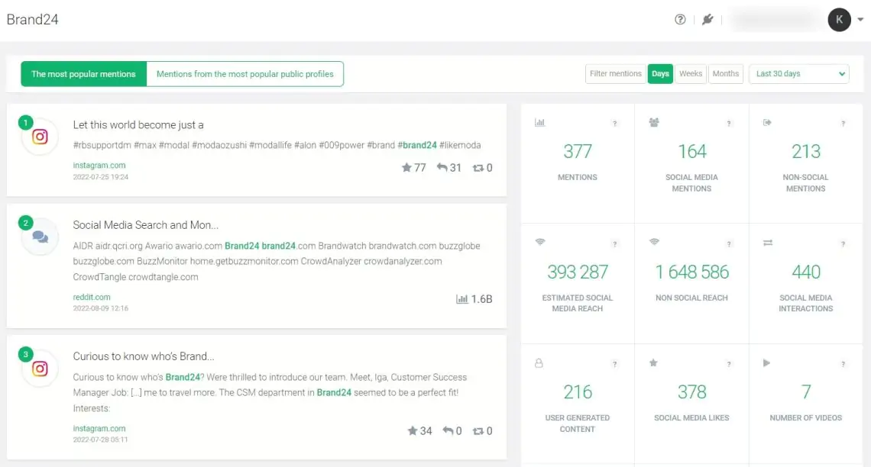This screenshot has width=871, height=467.
Task: Open help tooltip for Mentions card
Action: point(614,124)
